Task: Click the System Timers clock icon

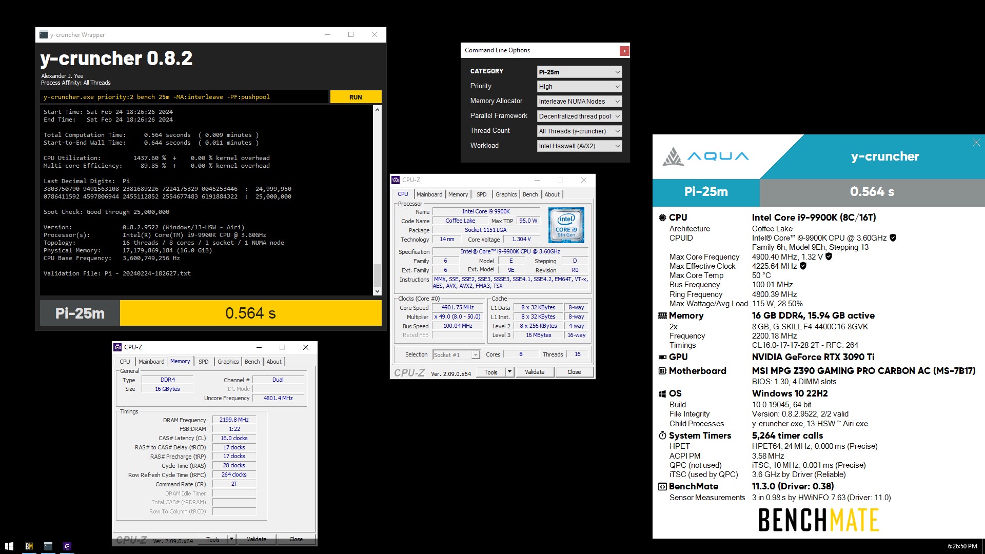Action: (x=662, y=436)
